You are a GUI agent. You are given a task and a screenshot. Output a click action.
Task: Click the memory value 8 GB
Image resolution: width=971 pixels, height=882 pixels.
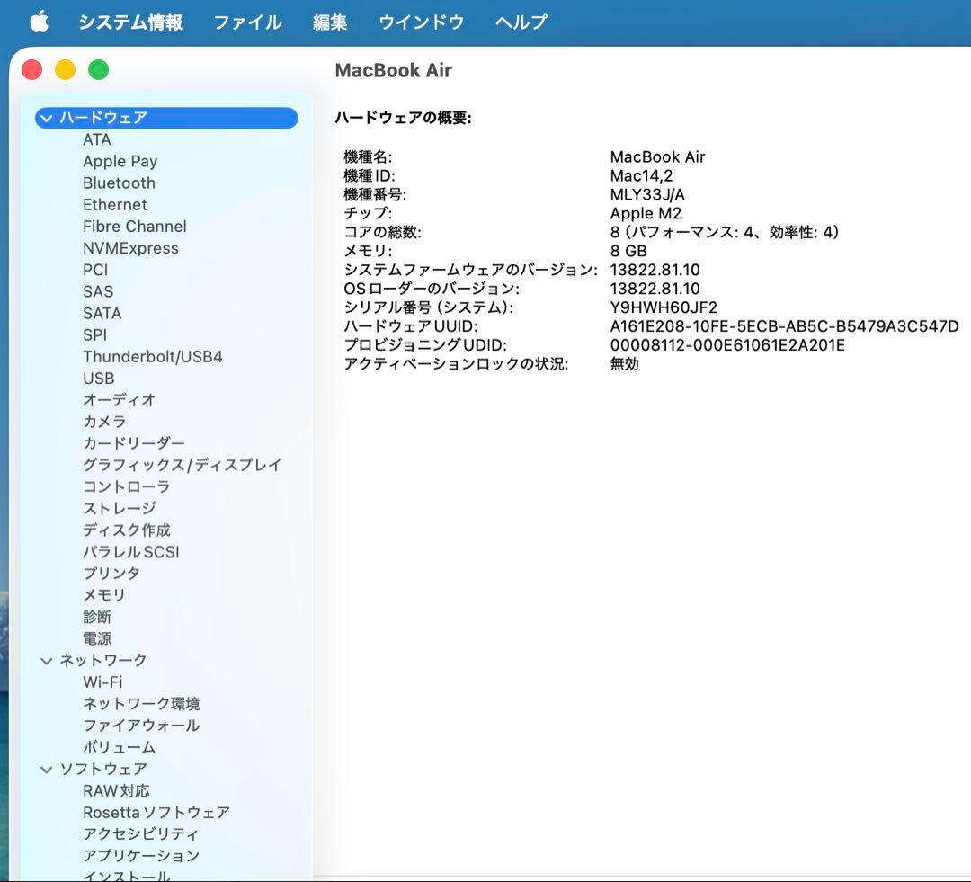628,251
